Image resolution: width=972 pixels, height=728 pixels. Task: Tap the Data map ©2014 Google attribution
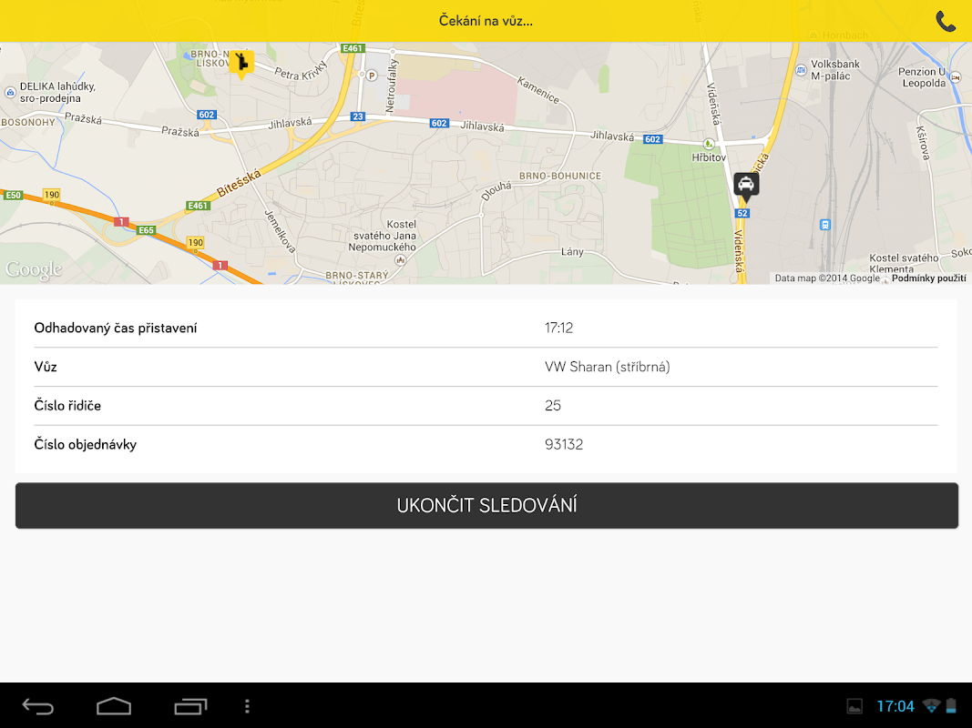coord(827,278)
